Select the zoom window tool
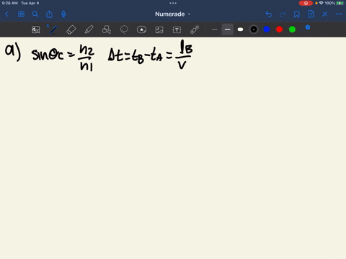This screenshot has height=259, width=346. [x=36, y=29]
